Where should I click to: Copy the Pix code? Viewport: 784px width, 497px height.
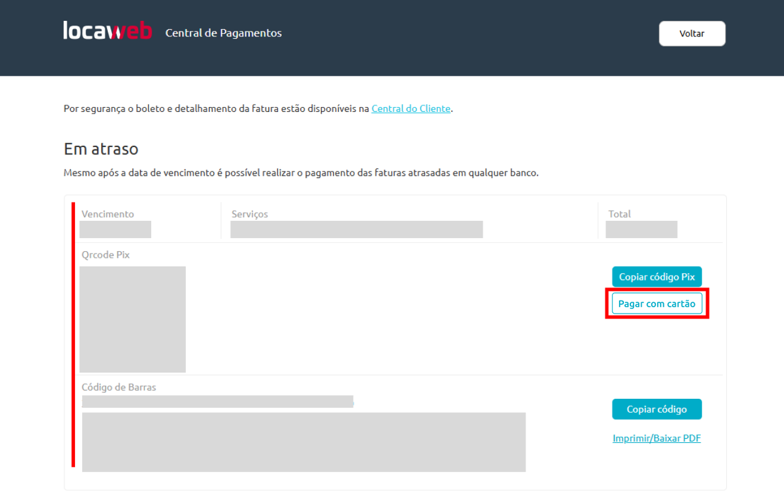(x=657, y=277)
